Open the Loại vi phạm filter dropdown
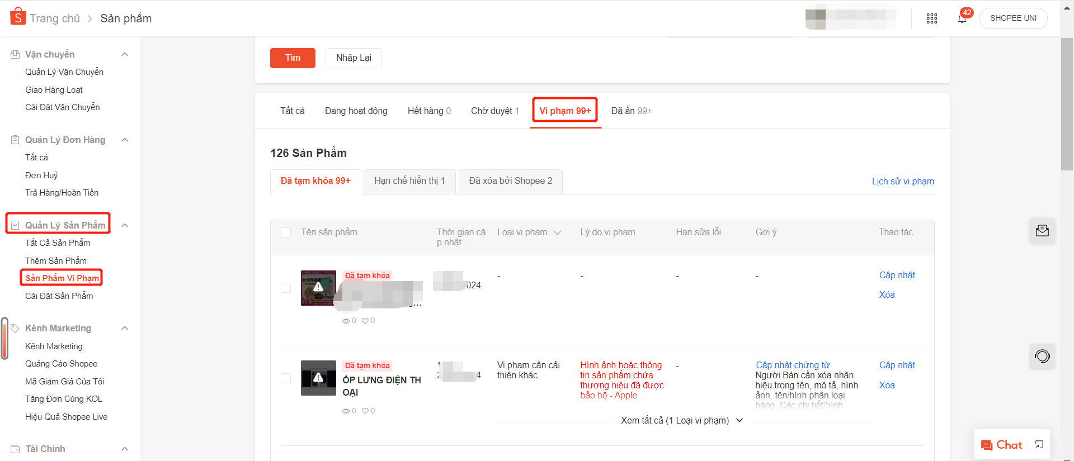The image size is (1074, 461). [557, 232]
